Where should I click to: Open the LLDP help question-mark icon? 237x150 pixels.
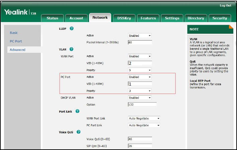tap(72, 28)
